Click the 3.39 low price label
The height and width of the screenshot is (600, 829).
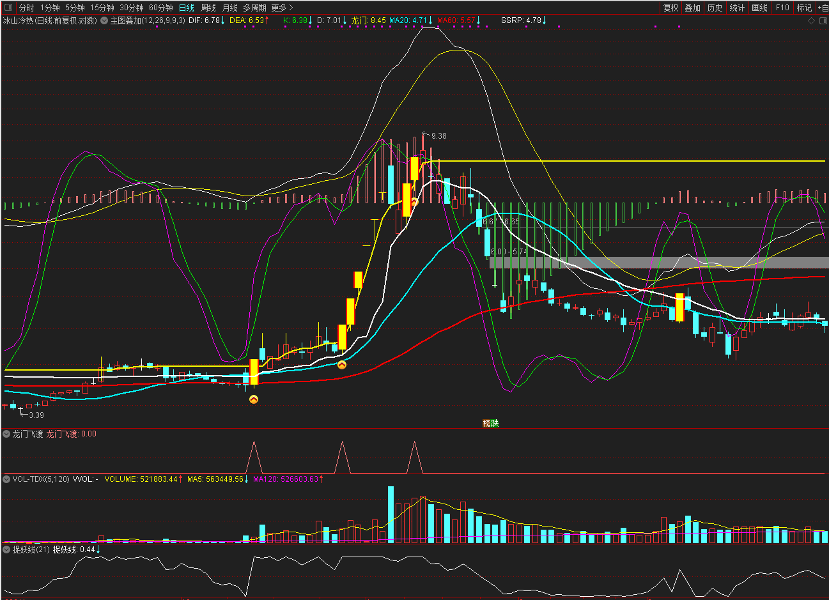pyautogui.click(x=36, y=415)
